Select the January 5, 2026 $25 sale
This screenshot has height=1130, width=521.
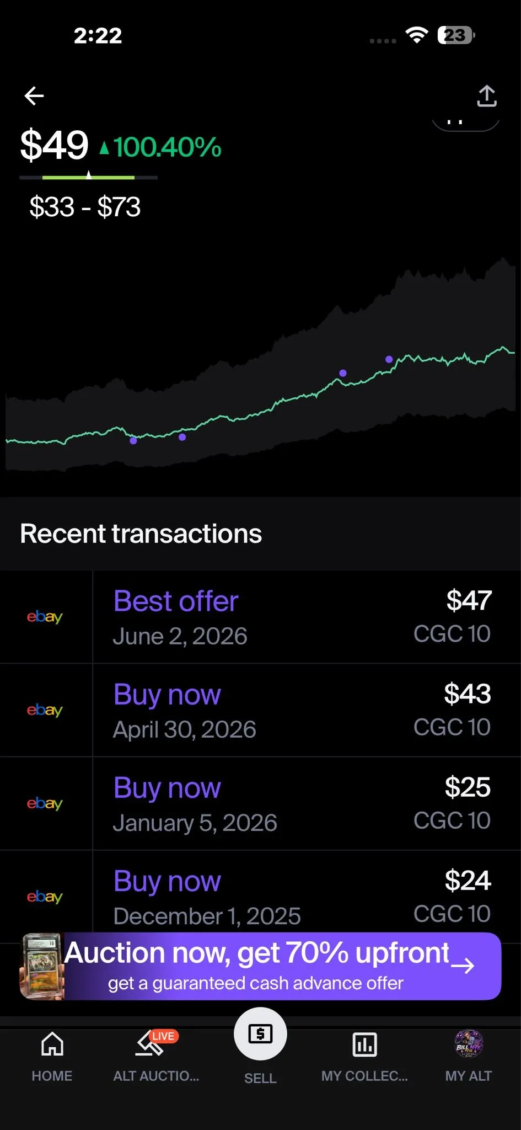tap(260, 803)
